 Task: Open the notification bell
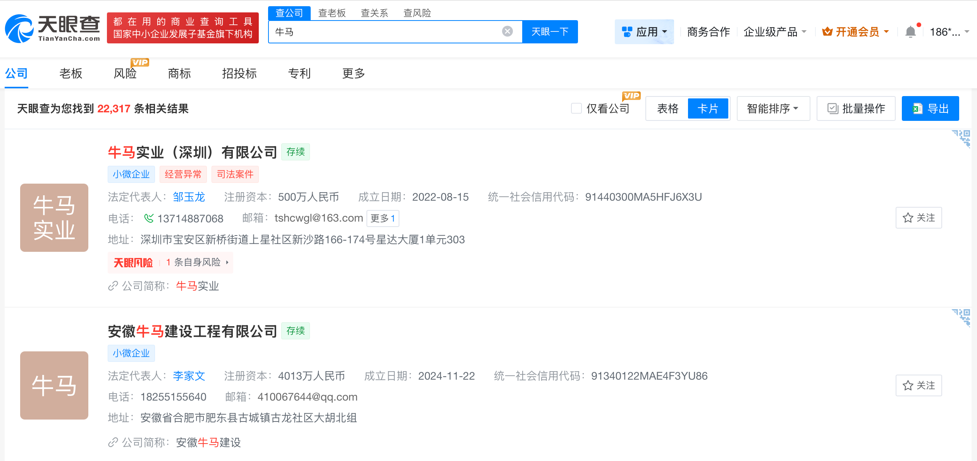click(910, 32)
